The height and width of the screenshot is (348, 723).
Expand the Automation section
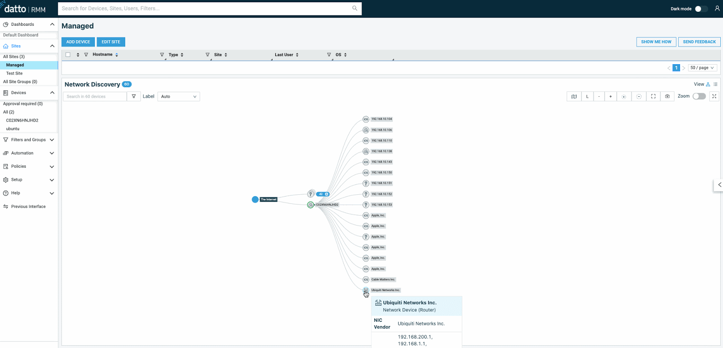coord(52,153)
